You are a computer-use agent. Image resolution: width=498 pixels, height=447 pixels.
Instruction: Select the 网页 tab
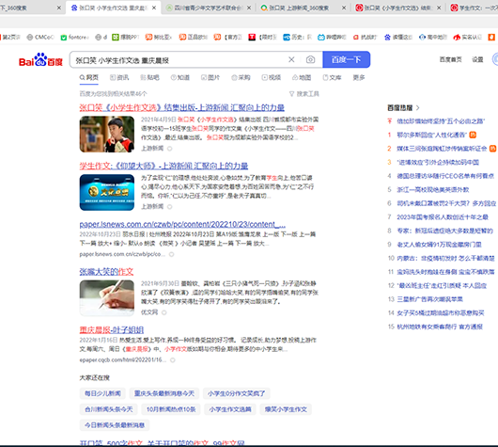click(x=89, y=77)
